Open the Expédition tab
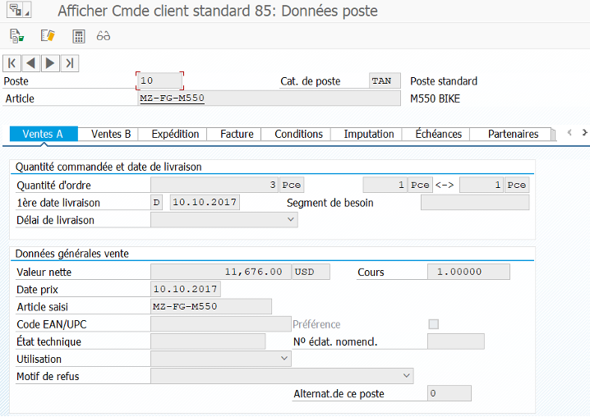590x417 pixels. pyautogui.click(x=175, y=134)
